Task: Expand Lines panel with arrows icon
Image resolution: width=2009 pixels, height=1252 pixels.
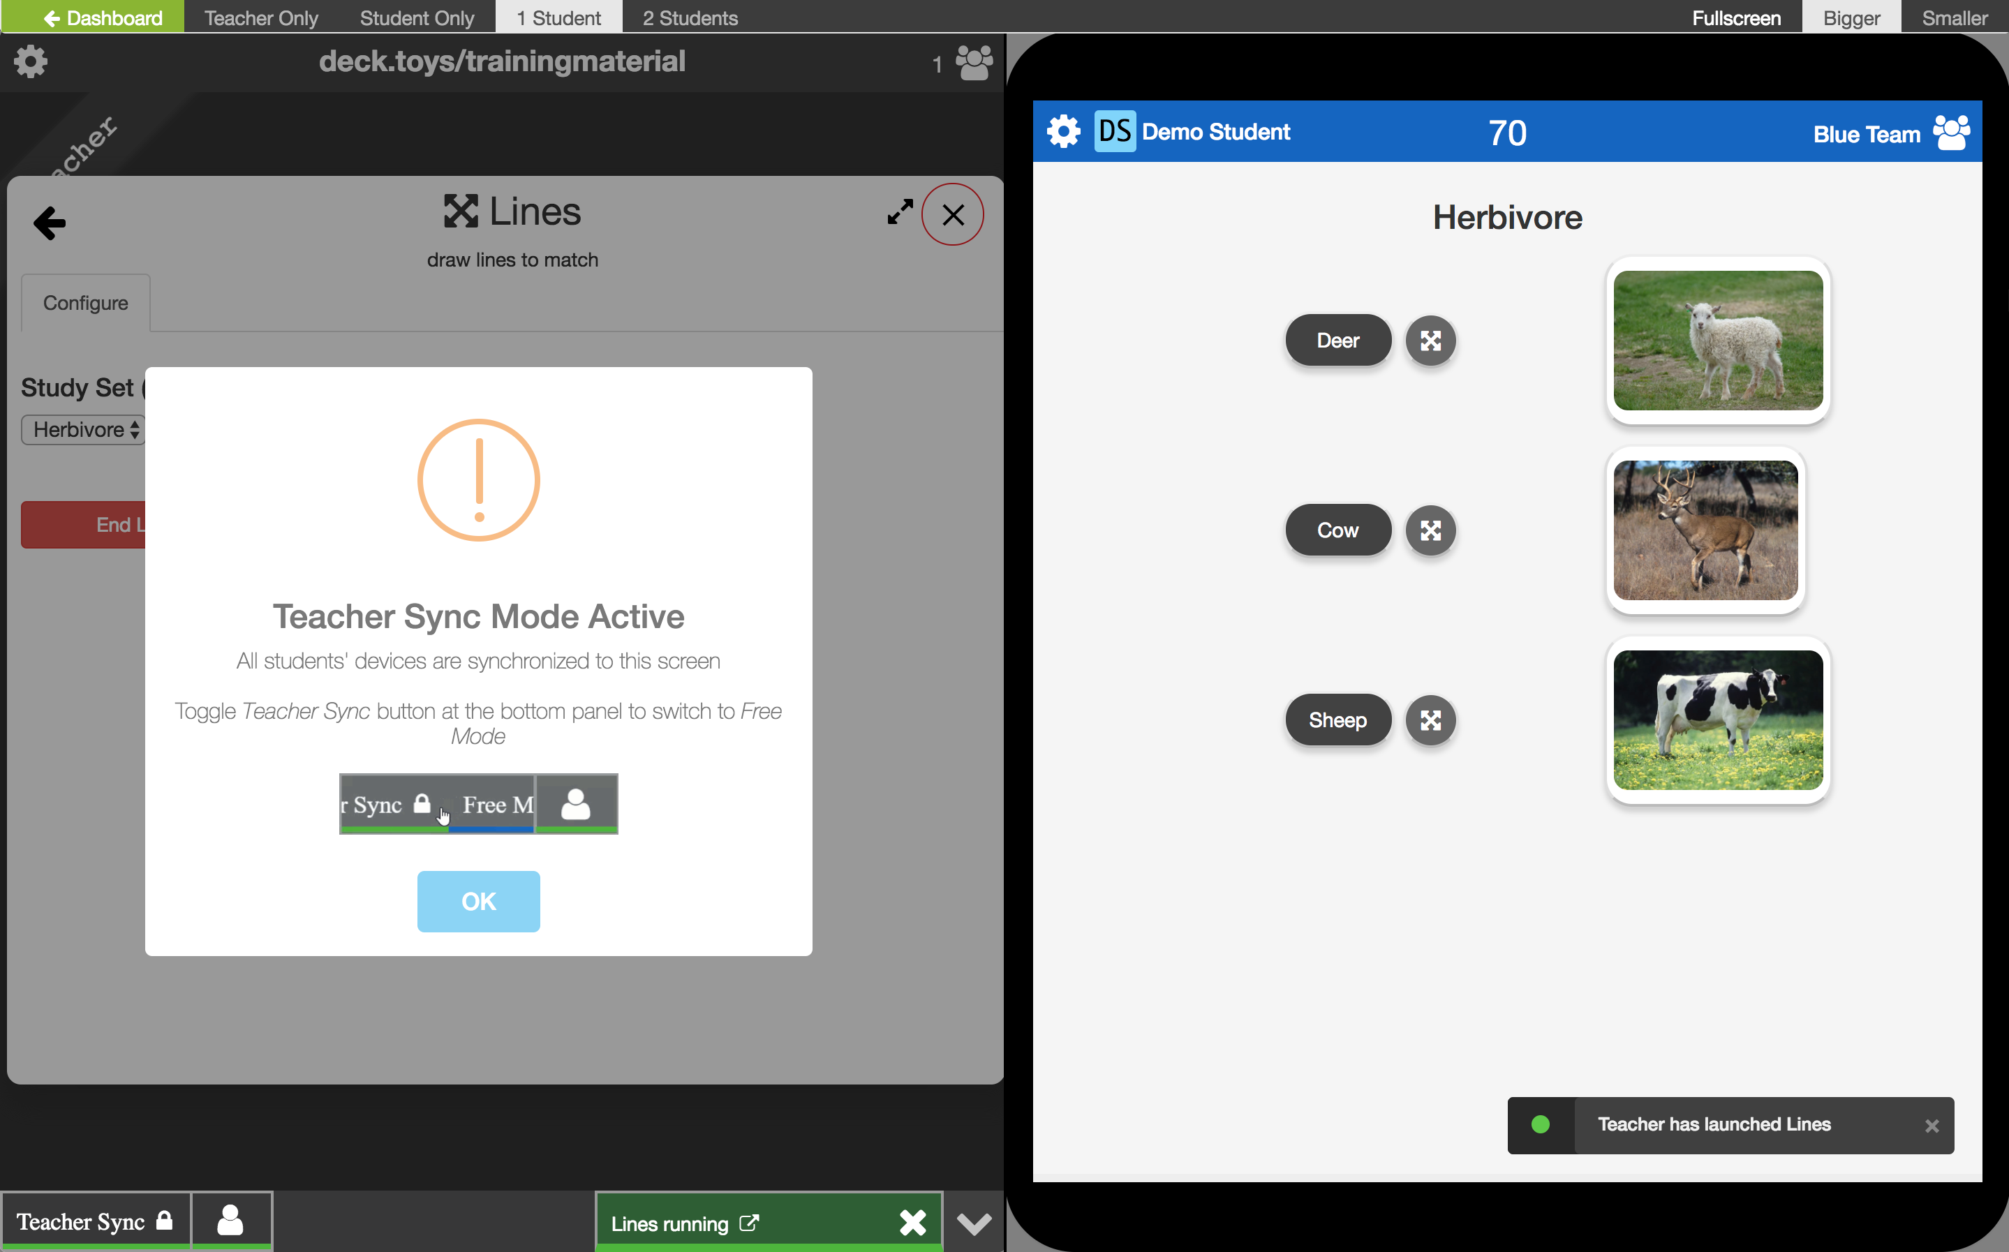Action: click(x=899, y=212)
